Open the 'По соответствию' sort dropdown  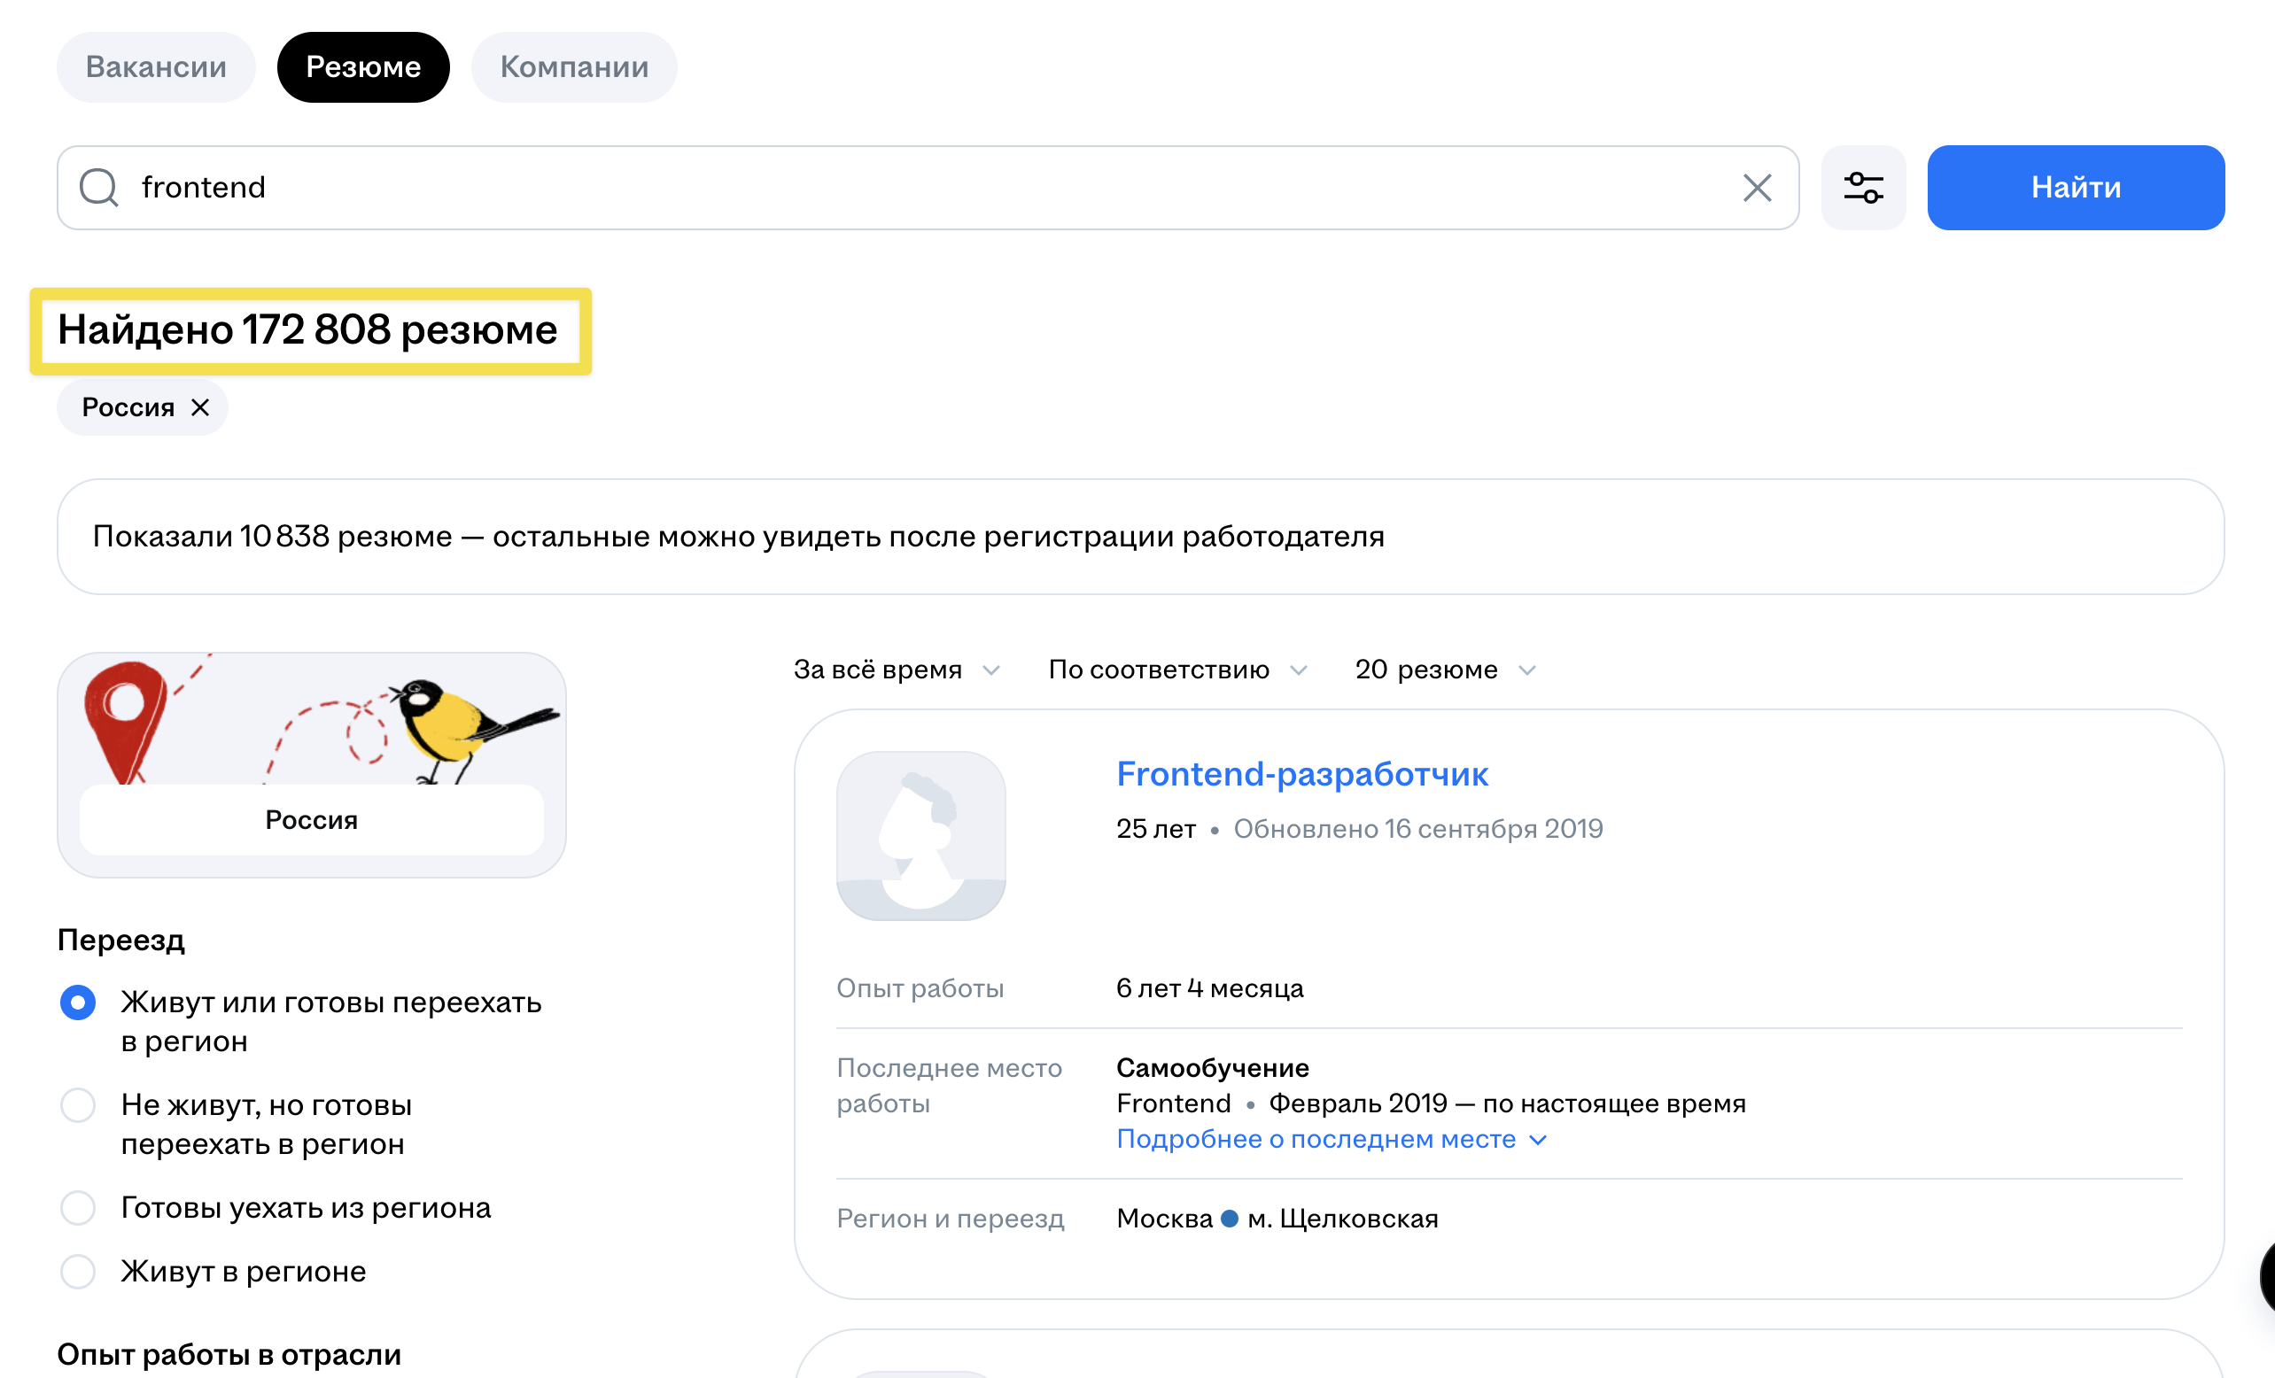(1178, 670)
